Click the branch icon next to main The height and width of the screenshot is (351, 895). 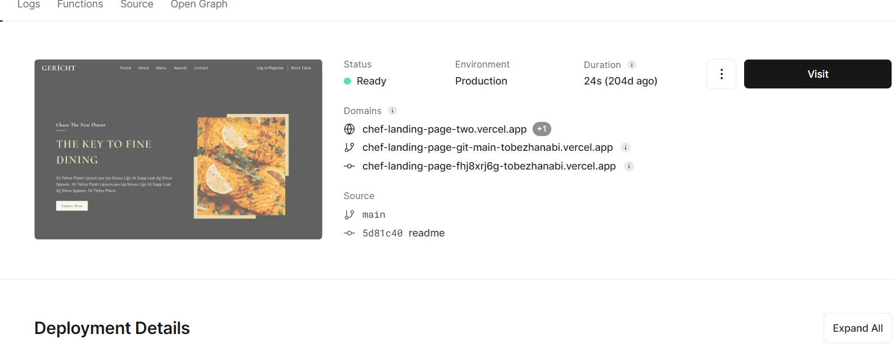click(349, 215)
